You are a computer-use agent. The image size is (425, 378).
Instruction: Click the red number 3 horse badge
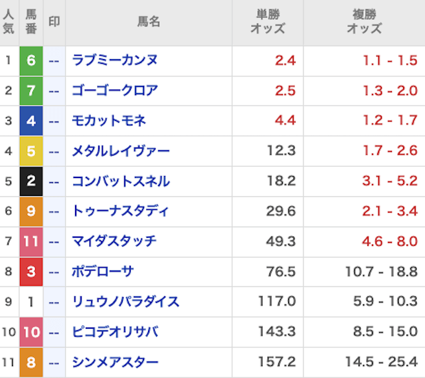coord(31,272)
